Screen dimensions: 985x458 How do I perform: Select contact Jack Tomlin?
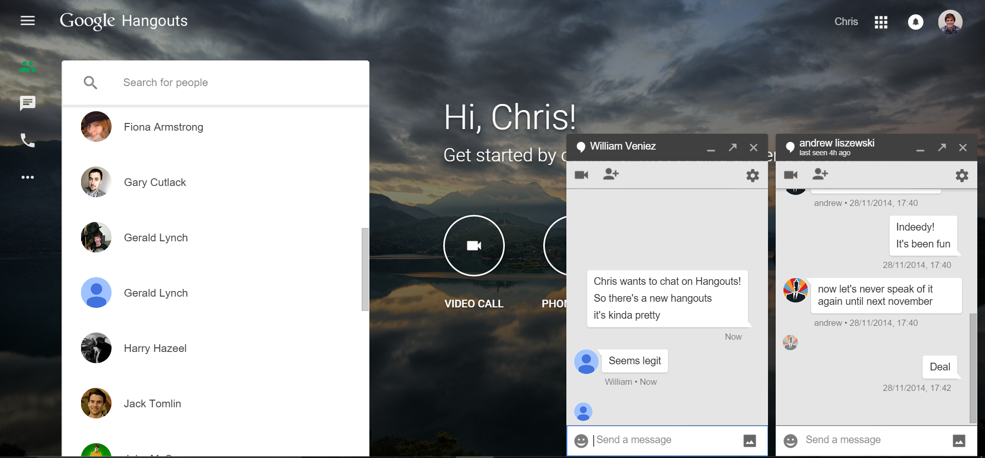215,404
